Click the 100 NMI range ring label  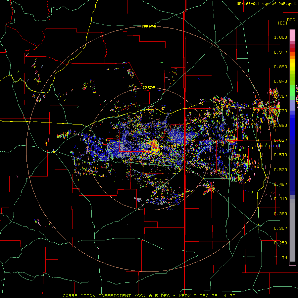point(149,26)
